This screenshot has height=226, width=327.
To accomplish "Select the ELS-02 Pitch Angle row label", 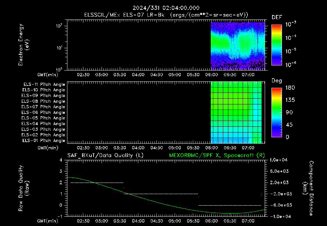I will point(43,135).
